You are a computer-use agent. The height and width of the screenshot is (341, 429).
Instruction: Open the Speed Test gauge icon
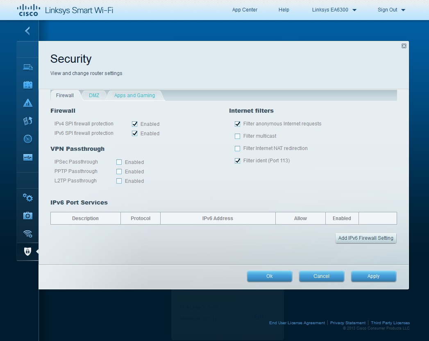(x=27, y=139)
